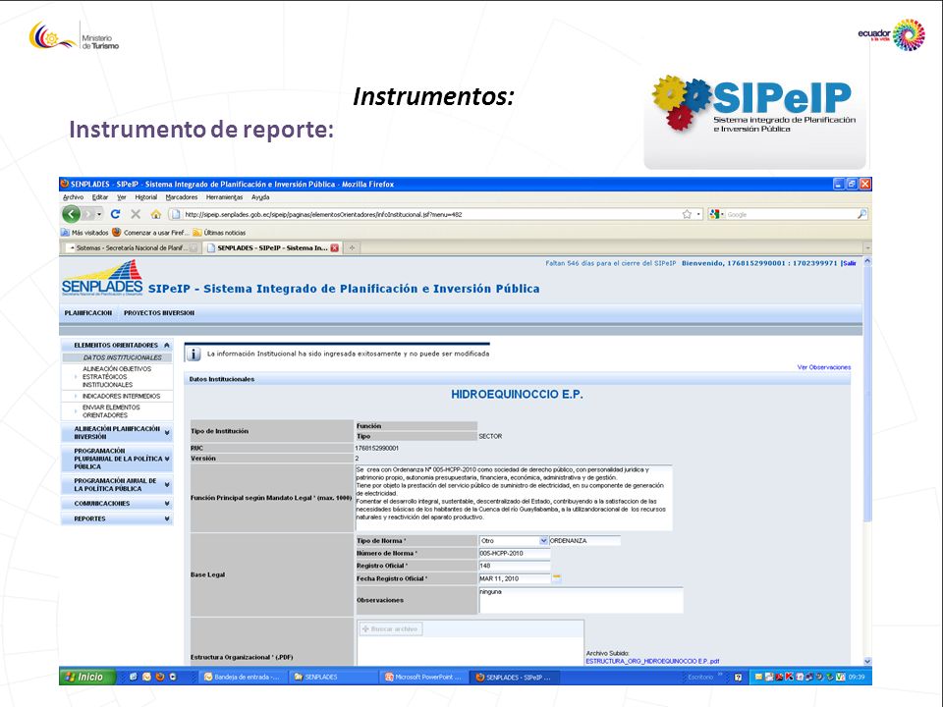Screen dimensions: 943x707
Task: Click the Fecha Registro Oficial date field
Action: click(x=514, y=578)
